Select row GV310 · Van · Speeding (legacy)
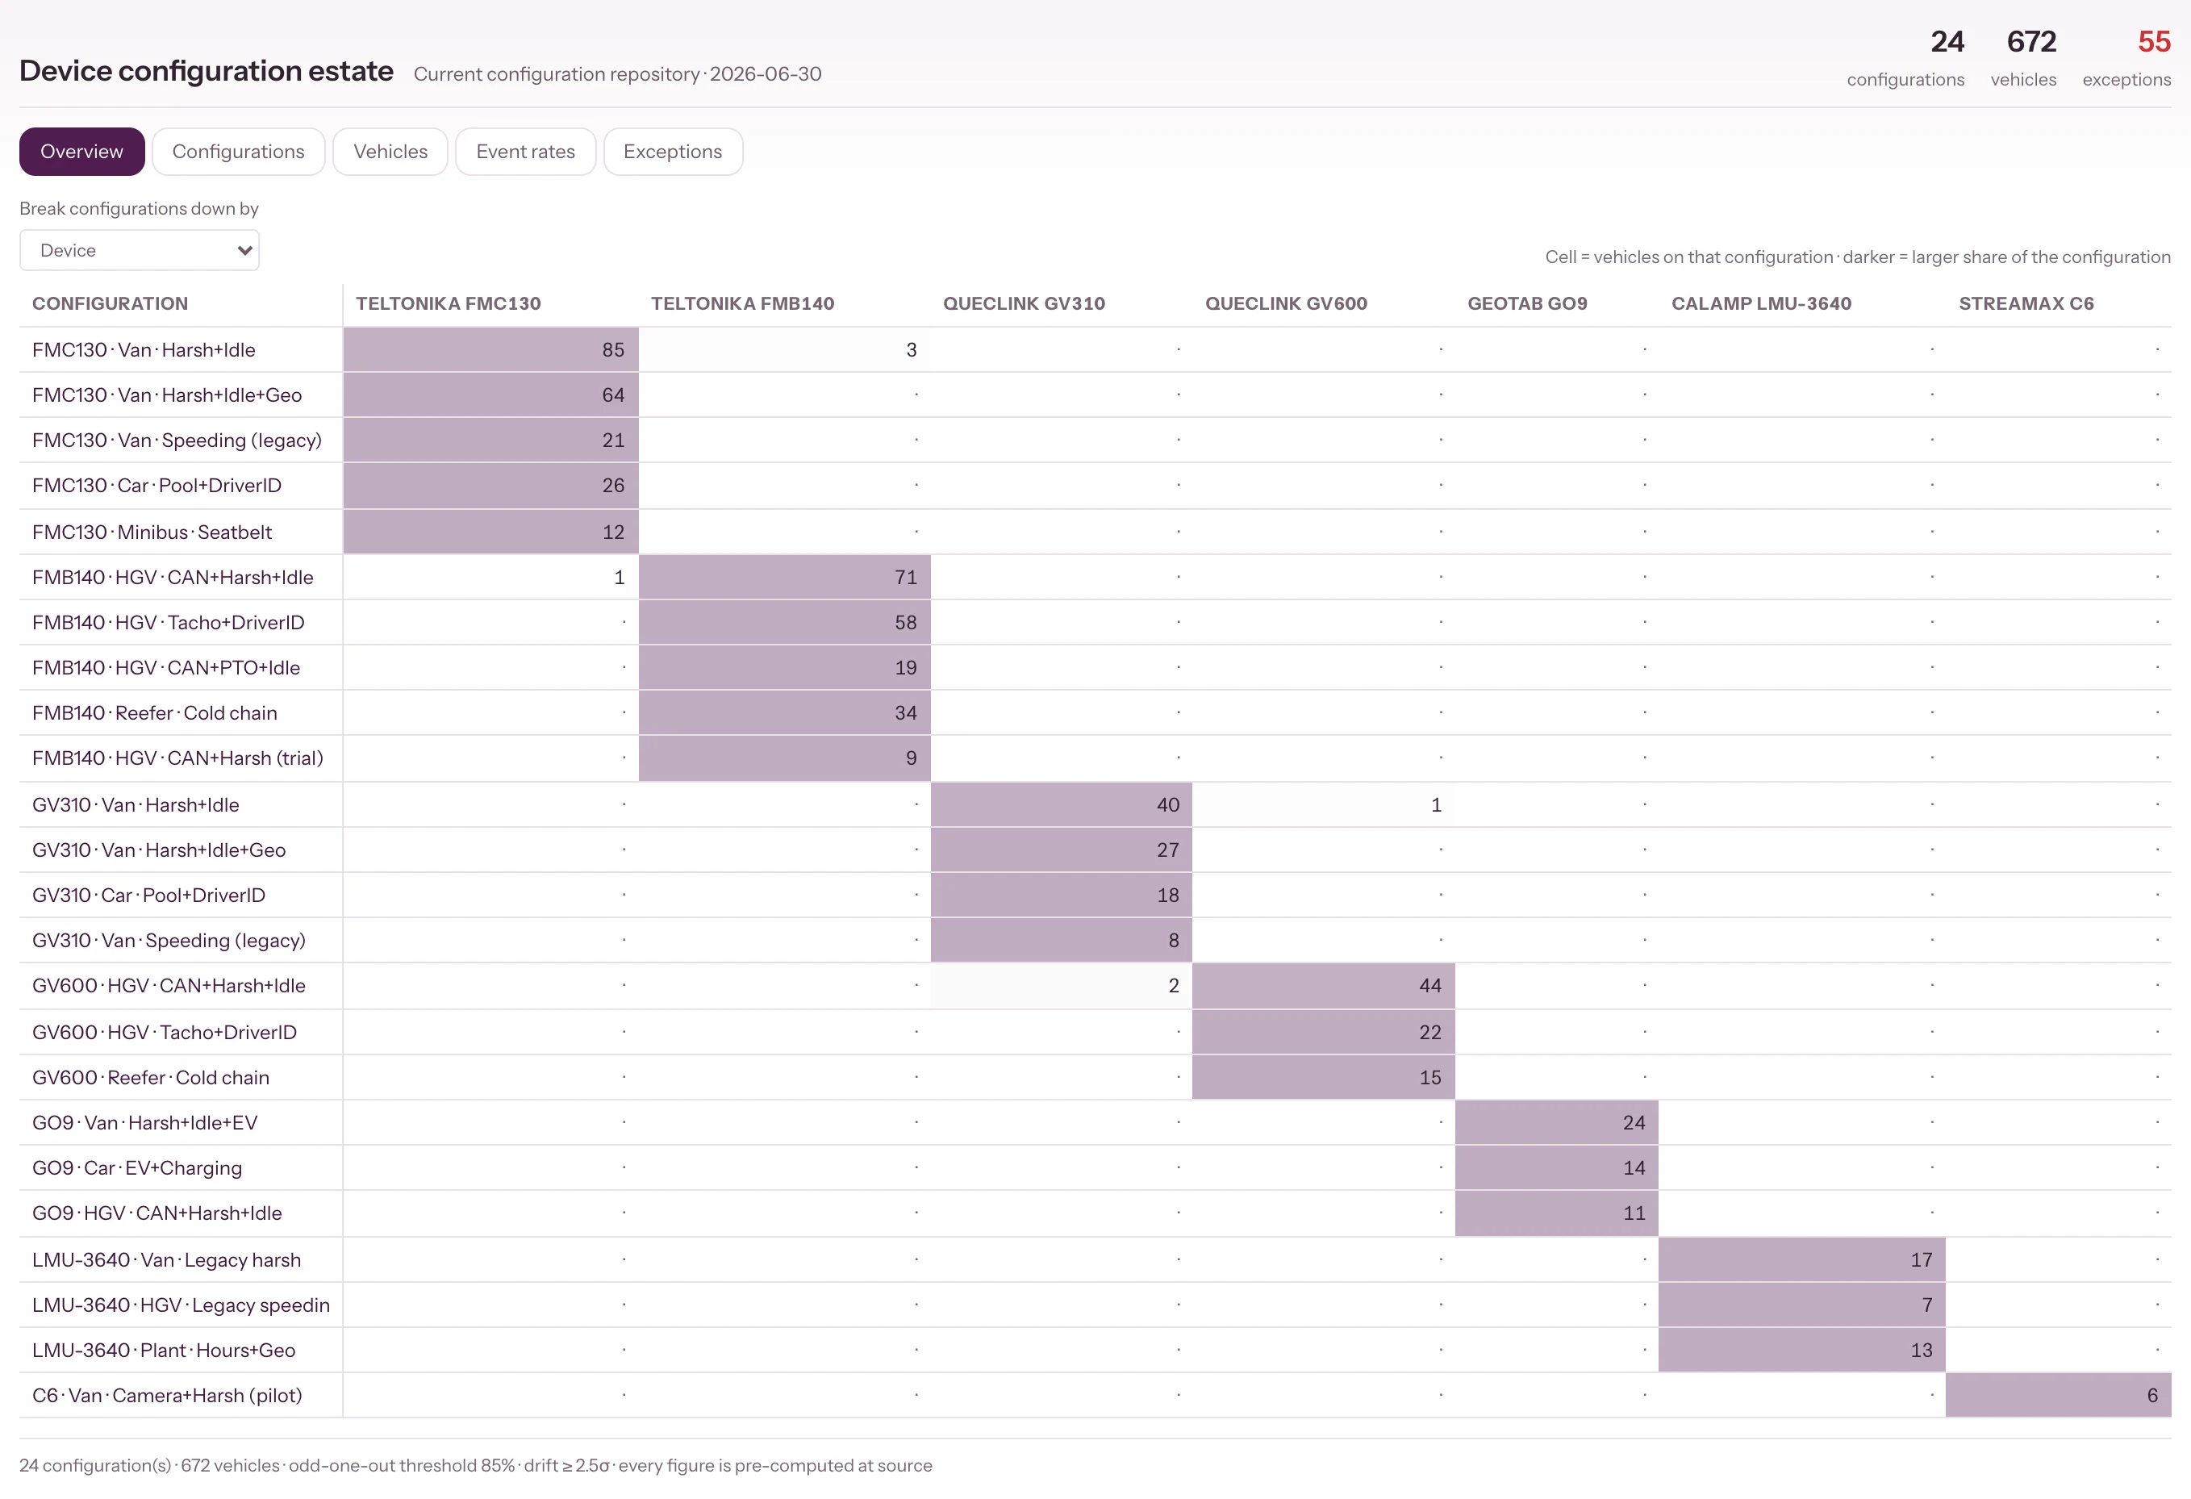This screenshot has height=1499, width=2191. tap(1095, 941)
